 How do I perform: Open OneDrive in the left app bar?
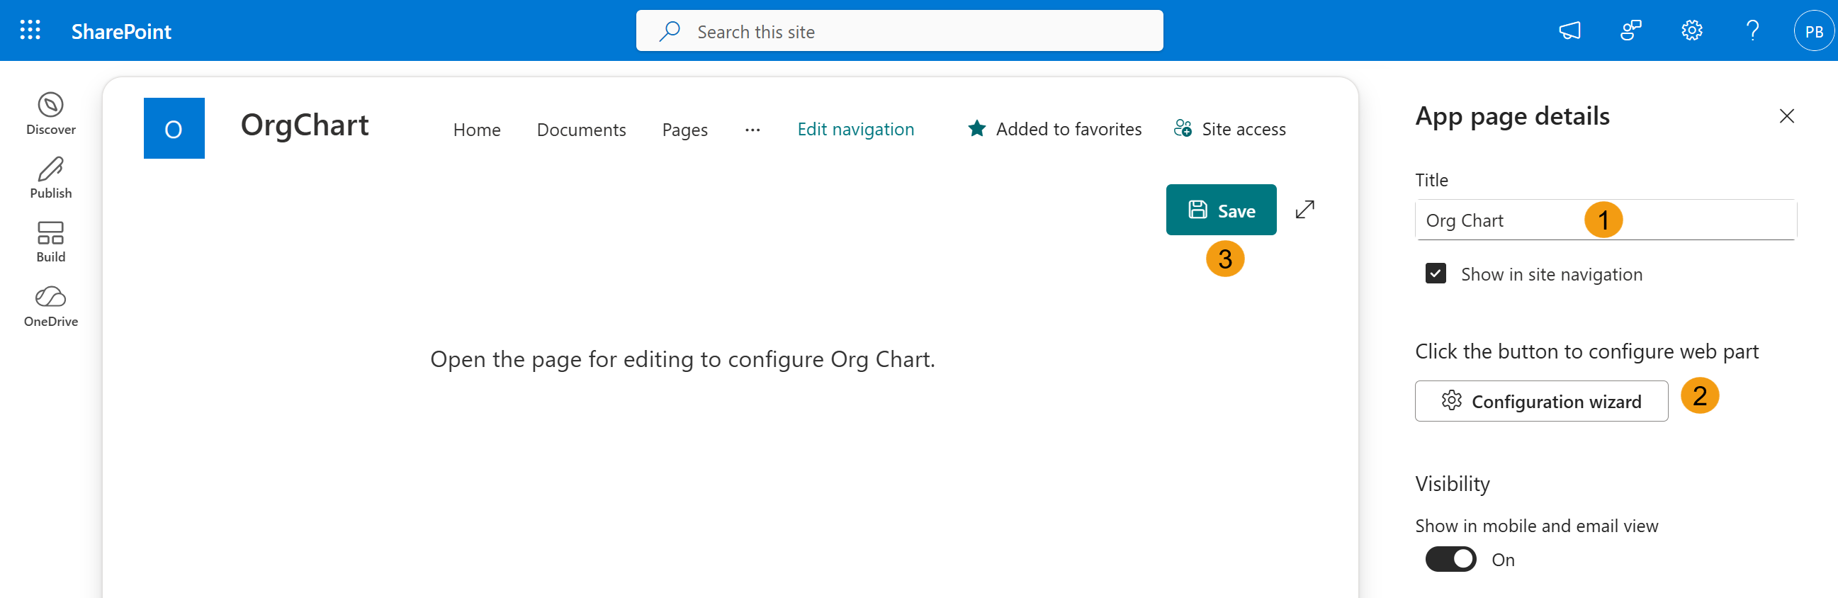coord(50,306)
